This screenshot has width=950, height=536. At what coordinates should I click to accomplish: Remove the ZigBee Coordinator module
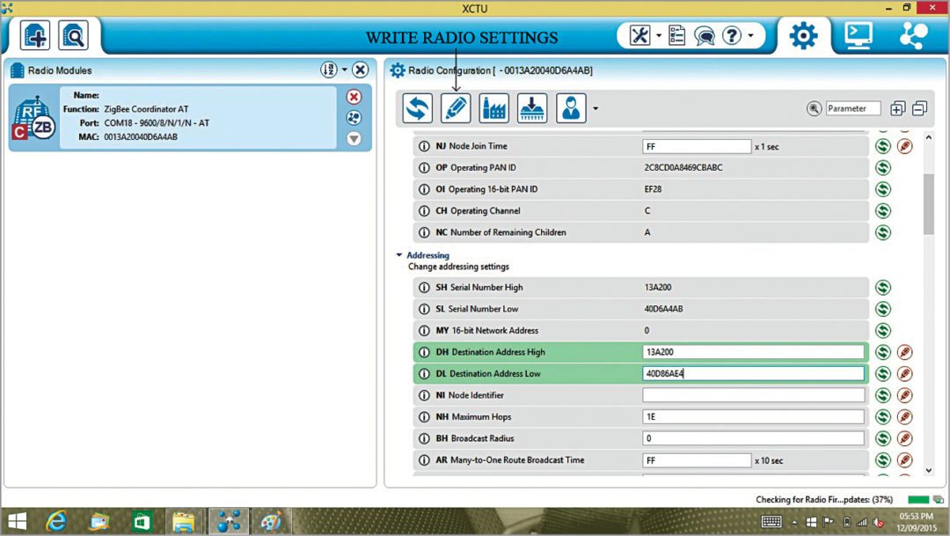coord(354,97)
